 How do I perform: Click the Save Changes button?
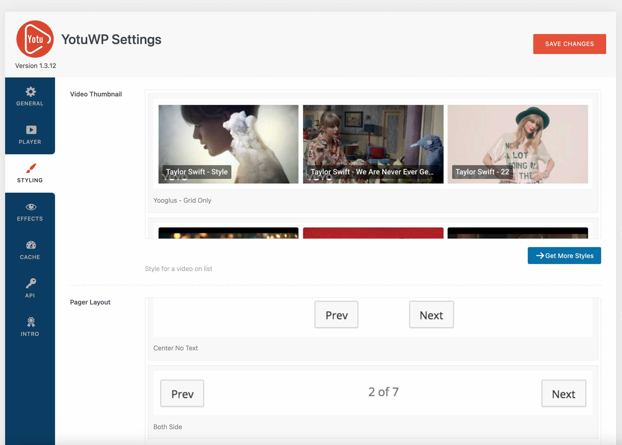569,43
